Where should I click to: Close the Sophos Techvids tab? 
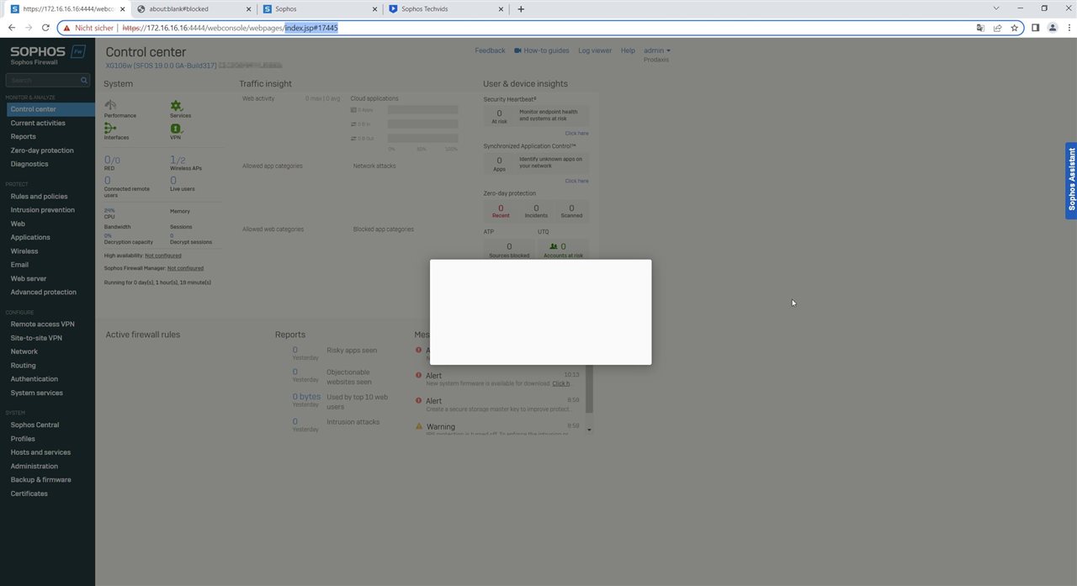[x=502, y=9]
